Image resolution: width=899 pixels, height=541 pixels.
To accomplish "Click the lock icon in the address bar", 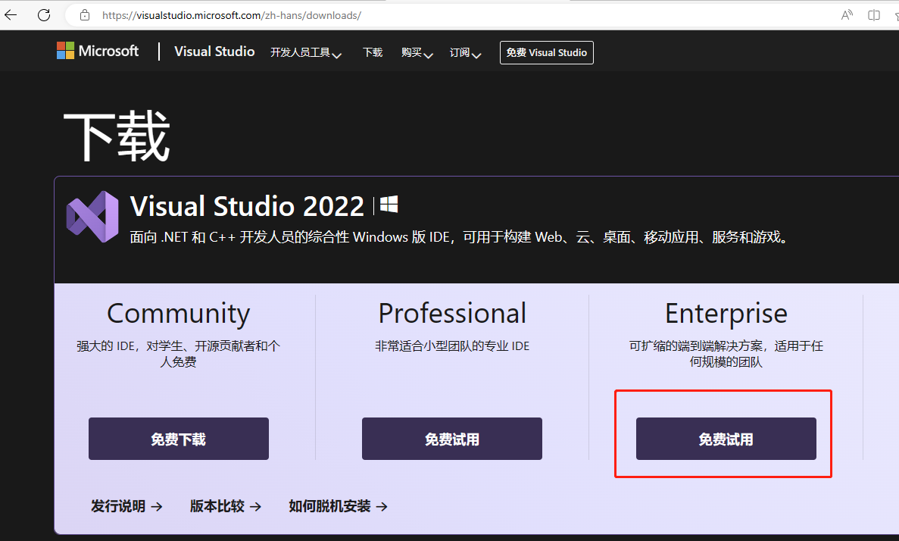I will point(85,15).
